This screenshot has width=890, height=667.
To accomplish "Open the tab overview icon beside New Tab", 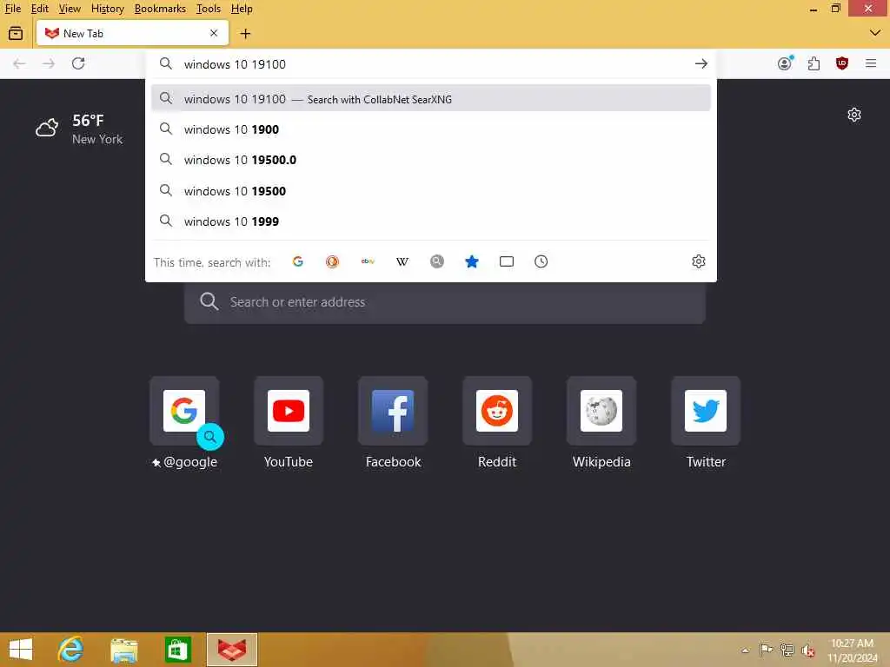I will click(16, 34).
